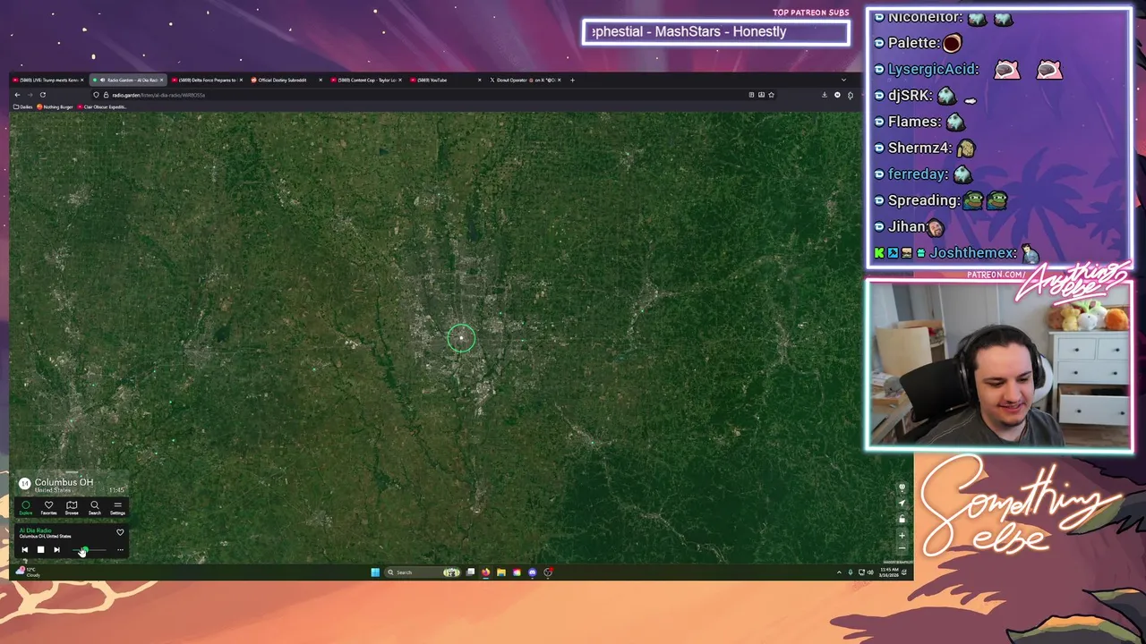Click the Al Dia Radio station title
This screenshot has height=644, width=1146.
[x=36, y=530]
